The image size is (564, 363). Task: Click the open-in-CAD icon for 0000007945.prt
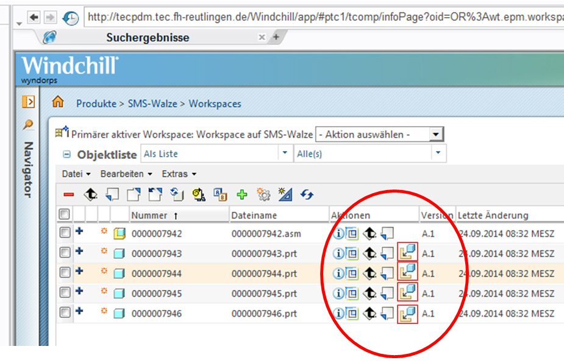(407, 292)
